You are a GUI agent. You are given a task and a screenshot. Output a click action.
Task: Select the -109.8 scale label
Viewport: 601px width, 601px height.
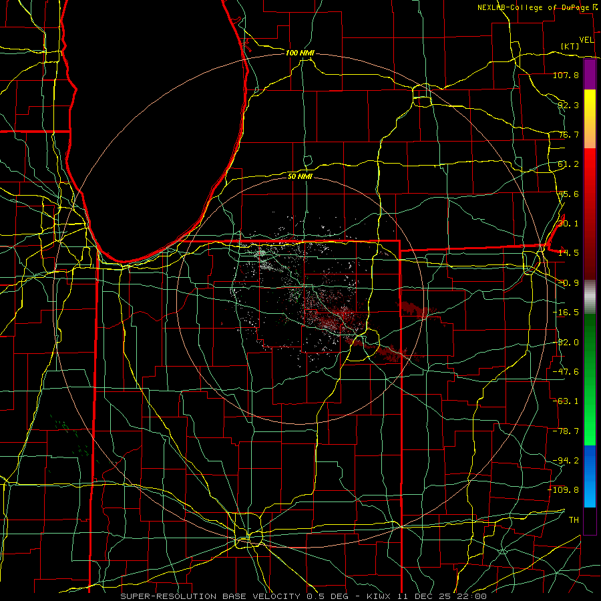point(564,490)
